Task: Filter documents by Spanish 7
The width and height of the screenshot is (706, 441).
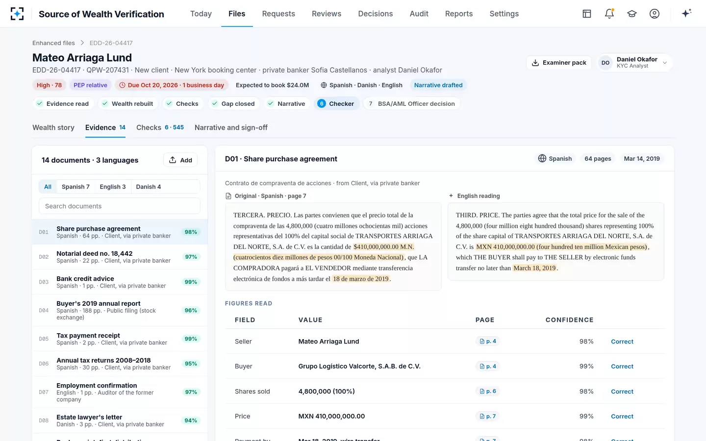Action: (76, 187)
